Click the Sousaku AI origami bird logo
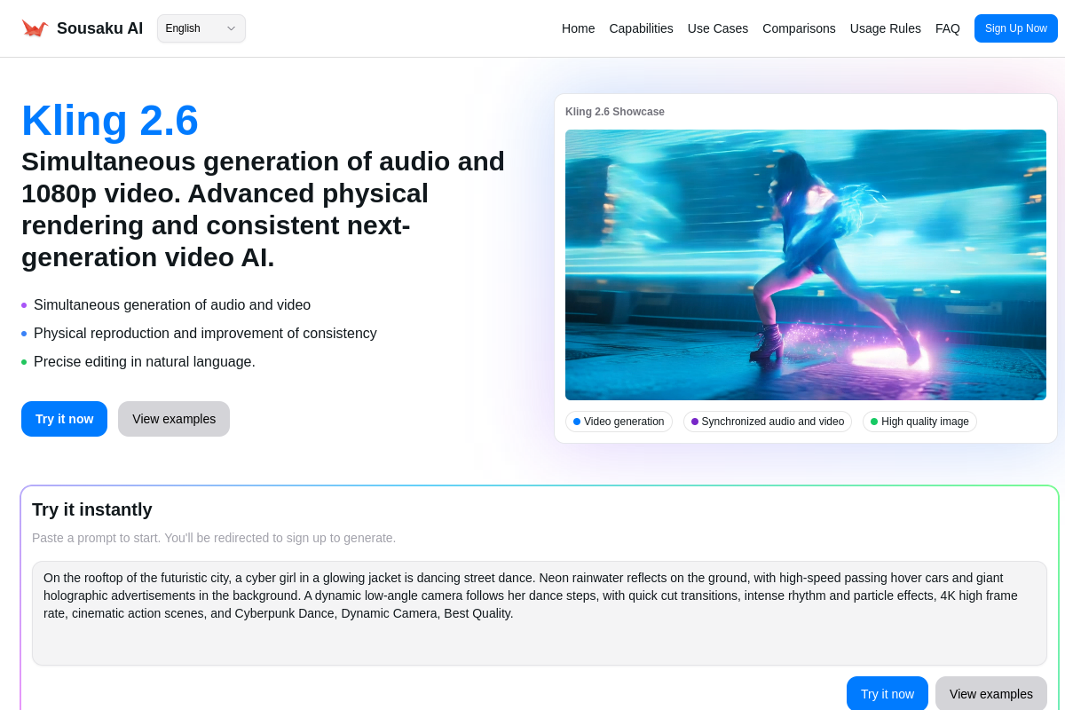This screenshot has width=1065, height=710. pyautogui.click(x=35, y=28)
